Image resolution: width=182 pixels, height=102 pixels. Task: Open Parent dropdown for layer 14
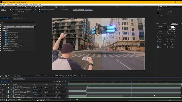(62, 98)
